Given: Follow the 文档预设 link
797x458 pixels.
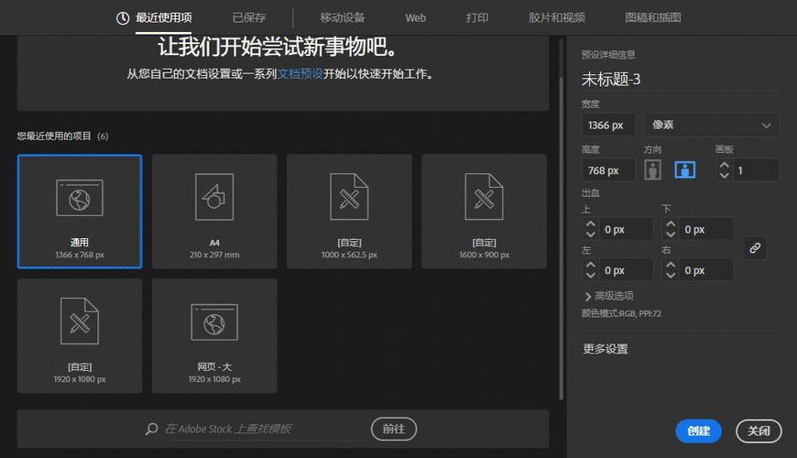Looking at the screenshot, I should pyautogui.click(x=300, y=74).
